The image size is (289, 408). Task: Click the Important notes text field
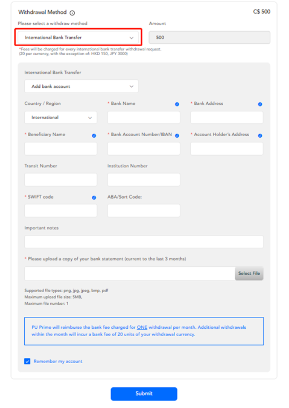tap(144, 242)
